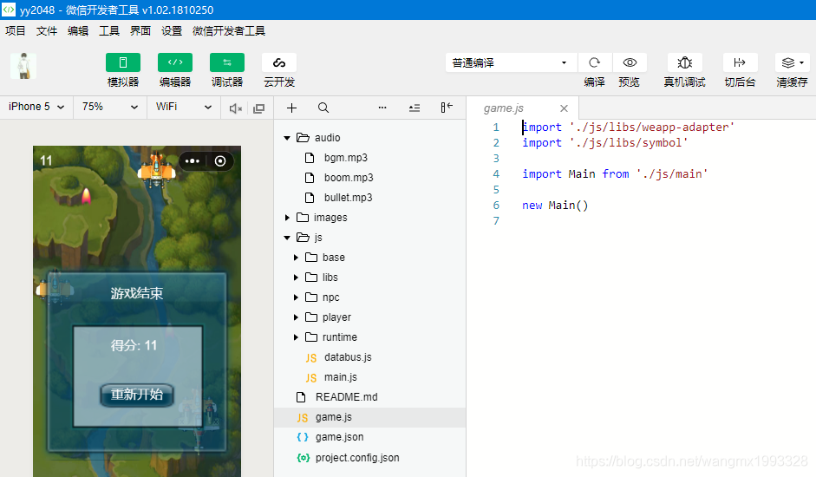Detach the simulator window icon
The height and width of the screenshot is (477, 816).
tap(258, 108)
